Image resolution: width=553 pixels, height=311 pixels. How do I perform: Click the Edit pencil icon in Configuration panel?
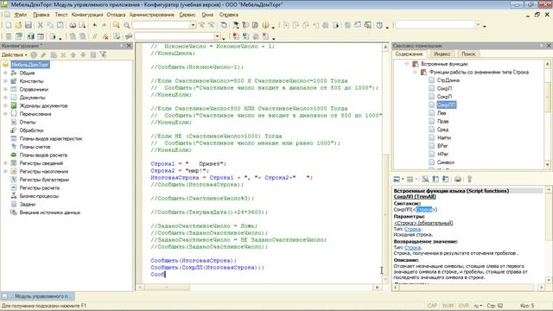[x=43, y=54]
